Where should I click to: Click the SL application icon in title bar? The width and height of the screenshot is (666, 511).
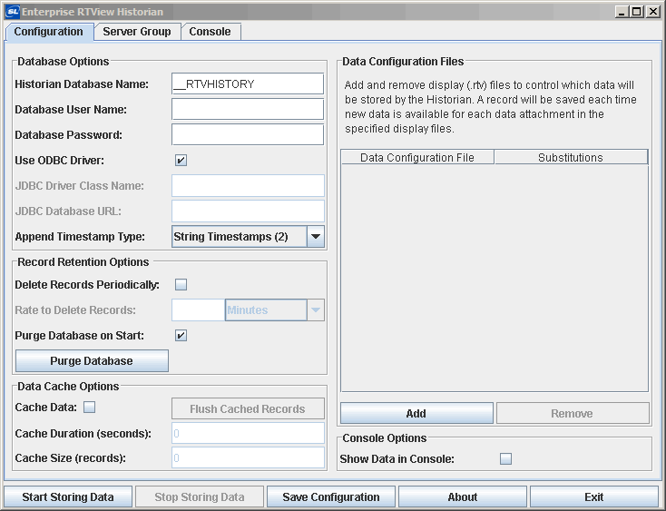pos(13,12)
